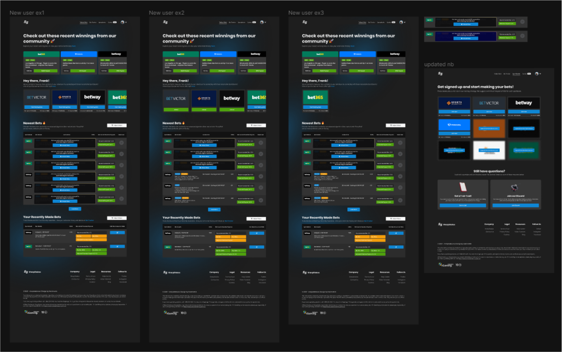This screenshot has height=352, width=562.
Task: Click the FanDuel sportsbook thumbnail in updated nb
Action: 454,125
